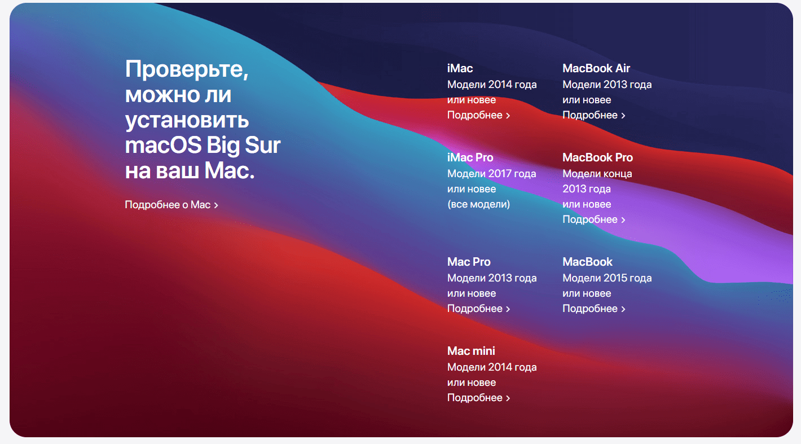This screenshot has height=444, width=801.
Task: Click the 'iMac' heading
Action: coord(460,68)
